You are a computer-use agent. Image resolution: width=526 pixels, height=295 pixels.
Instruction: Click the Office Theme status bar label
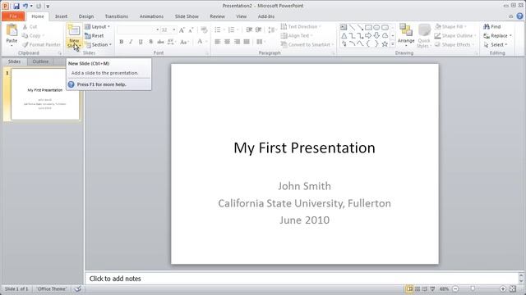pyautogui.click(x=52, y=288)
